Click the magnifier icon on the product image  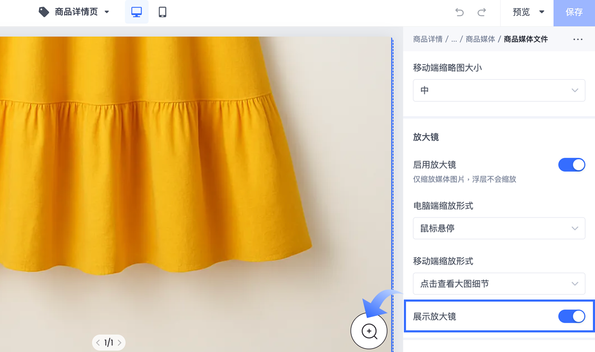[x=369, y=331]
